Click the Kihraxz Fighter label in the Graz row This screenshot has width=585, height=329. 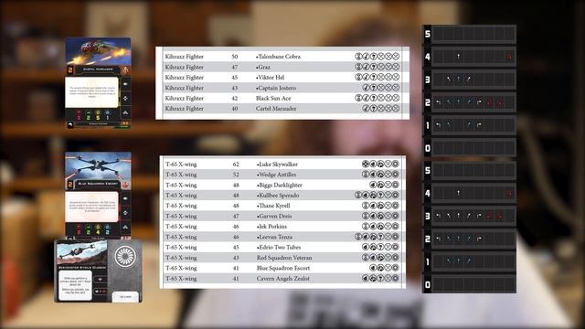click(185, 67)
